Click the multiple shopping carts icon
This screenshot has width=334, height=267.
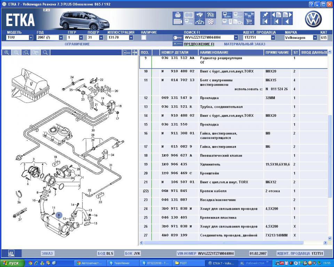click(x=249, y=15)
